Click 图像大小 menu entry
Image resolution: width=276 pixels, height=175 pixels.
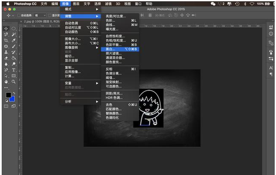[x=73, y=39]
